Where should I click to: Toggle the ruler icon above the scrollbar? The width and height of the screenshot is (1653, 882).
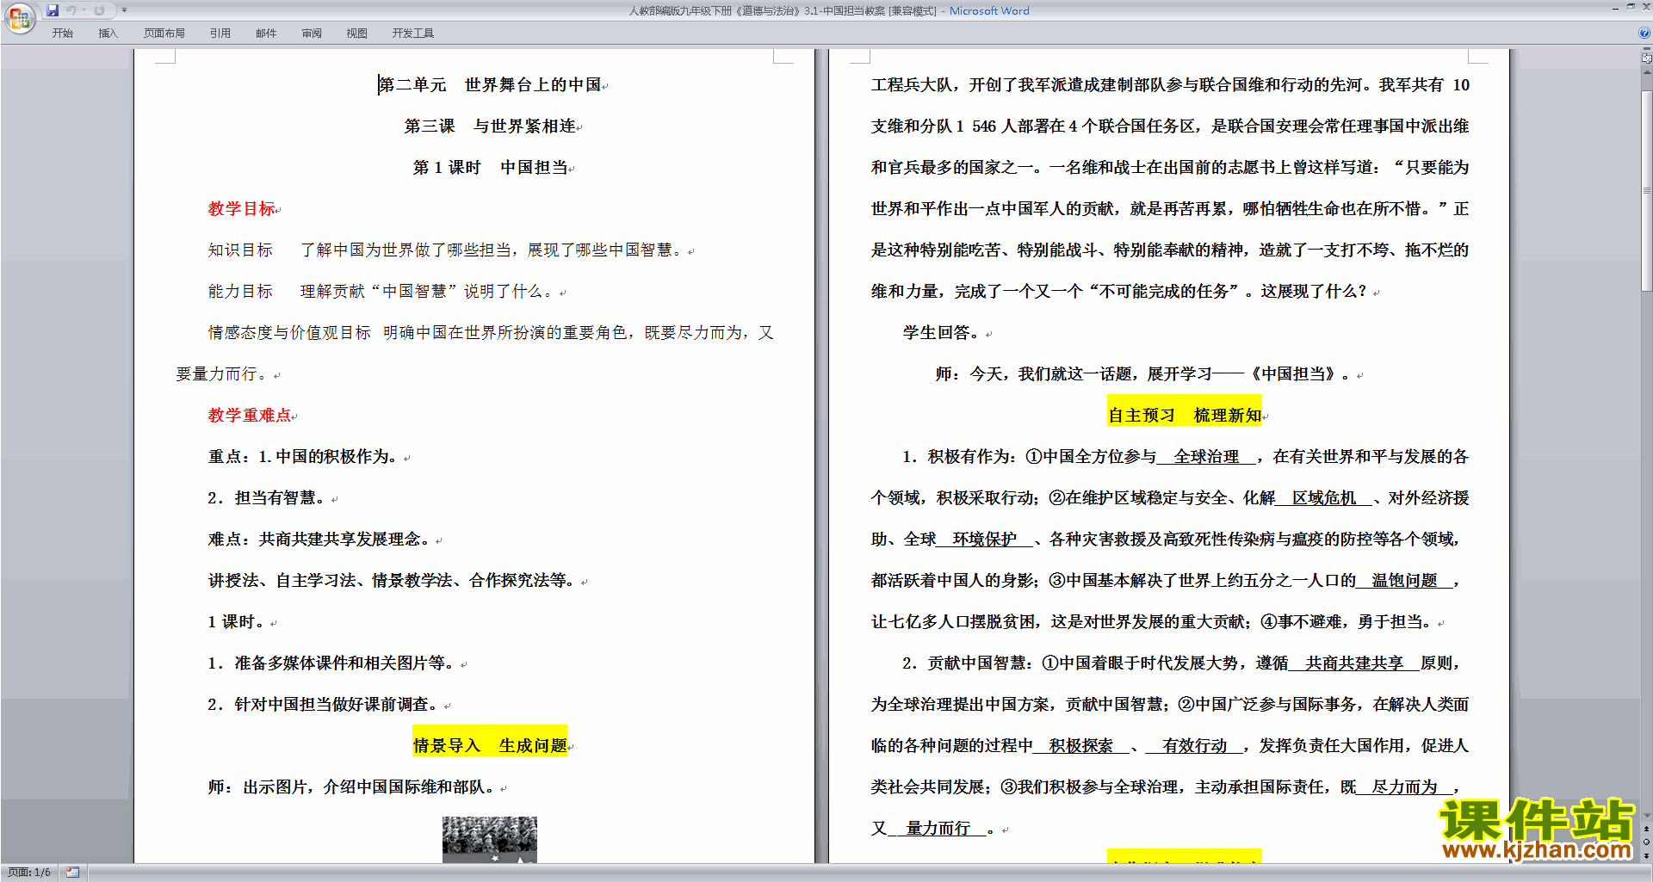[1646, 59]
